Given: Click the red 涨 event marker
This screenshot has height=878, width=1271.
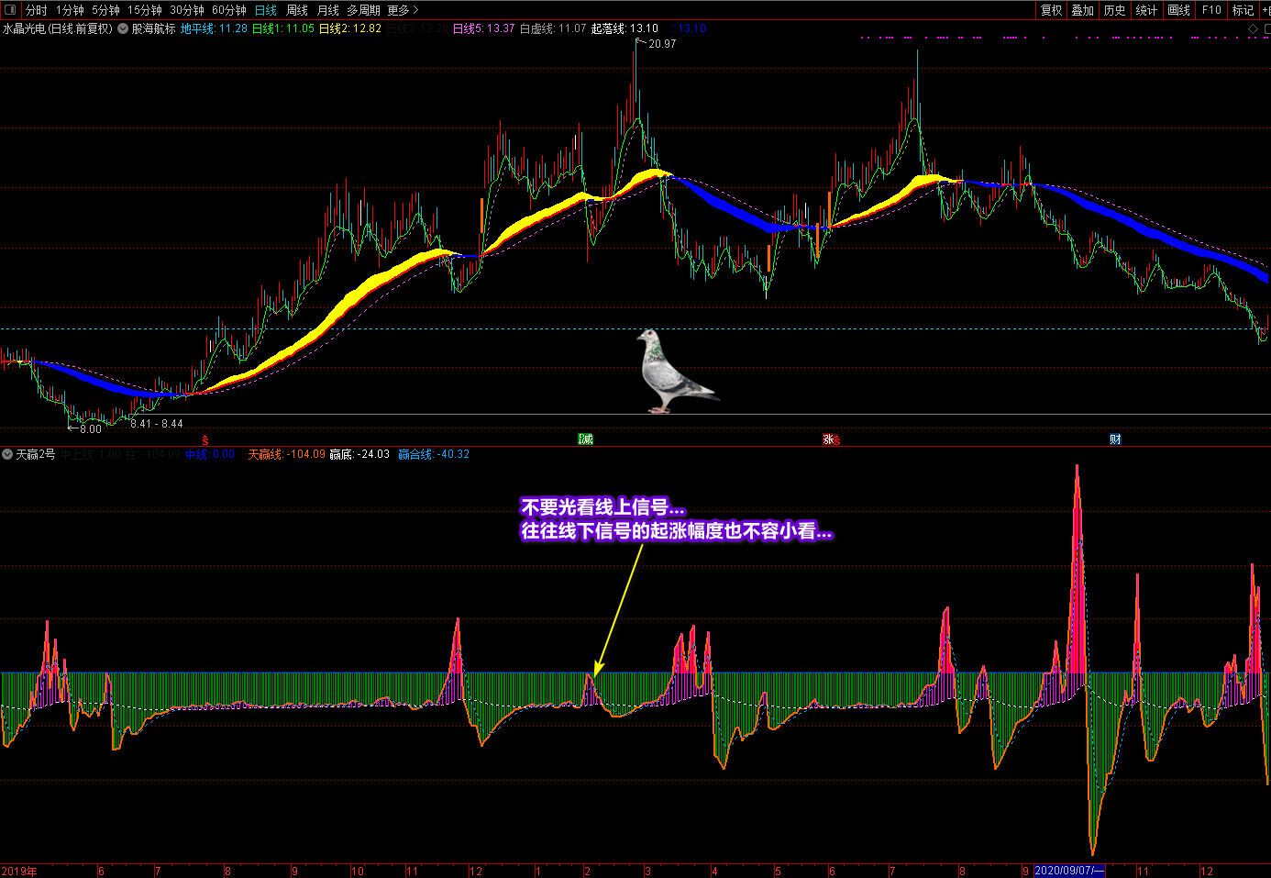Looking at the screenshot, I should point(830,439).
